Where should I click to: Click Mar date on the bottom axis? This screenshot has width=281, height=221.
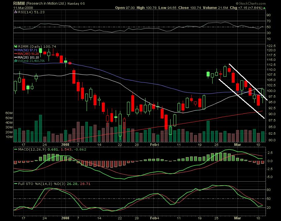click(238, 218)
